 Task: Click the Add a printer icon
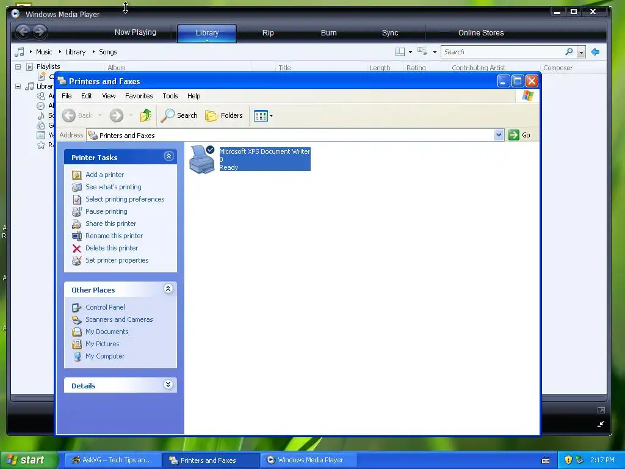pos(76,175)
